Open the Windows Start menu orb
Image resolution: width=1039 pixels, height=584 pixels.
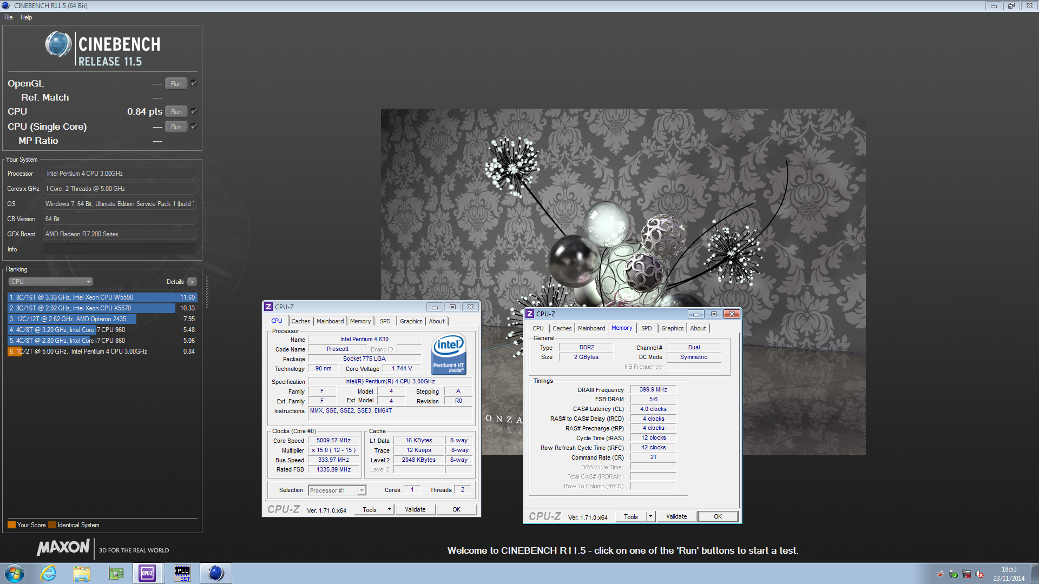15,573
